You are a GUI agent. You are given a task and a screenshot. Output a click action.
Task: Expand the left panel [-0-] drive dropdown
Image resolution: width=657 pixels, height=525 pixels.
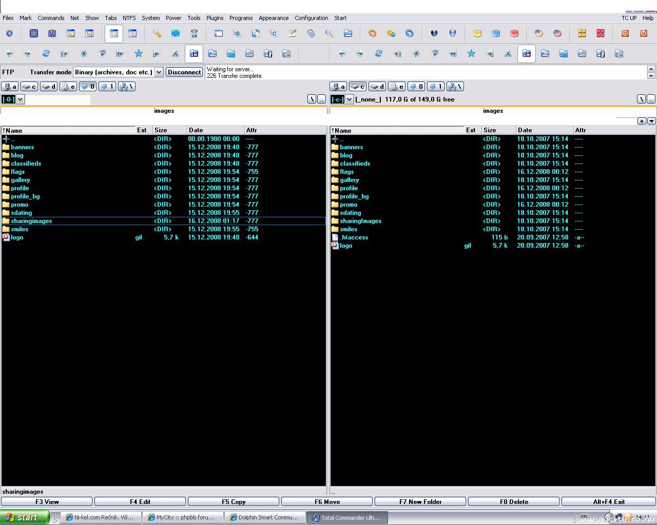pyautogui.click(x=21, y=99)
